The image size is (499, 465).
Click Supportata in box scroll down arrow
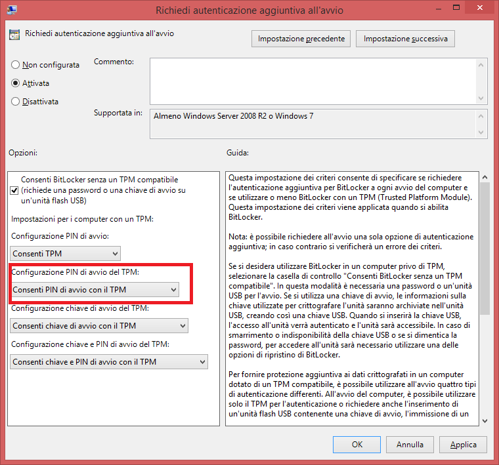481,132
